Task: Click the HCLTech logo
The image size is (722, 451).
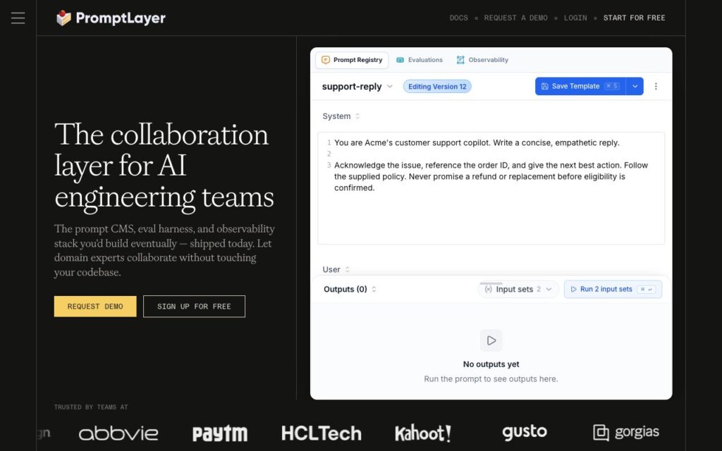Action: pos(322,433)
